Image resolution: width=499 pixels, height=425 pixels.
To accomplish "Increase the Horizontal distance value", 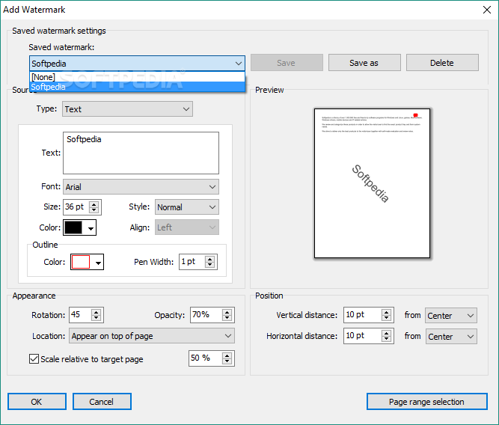I will point(386,333).
